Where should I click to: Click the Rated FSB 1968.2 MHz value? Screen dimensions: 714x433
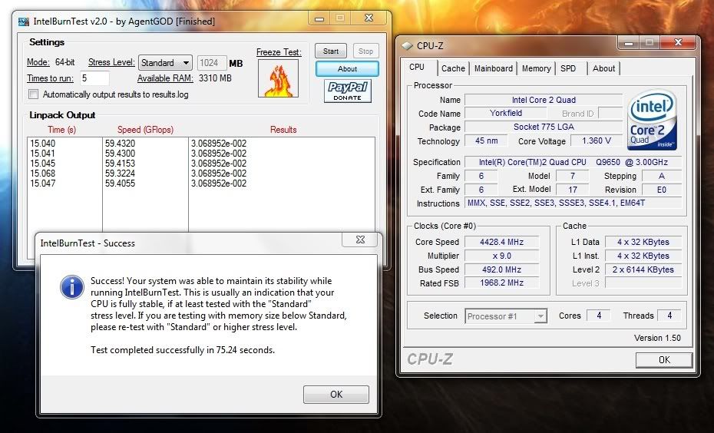tap(501, 283)
